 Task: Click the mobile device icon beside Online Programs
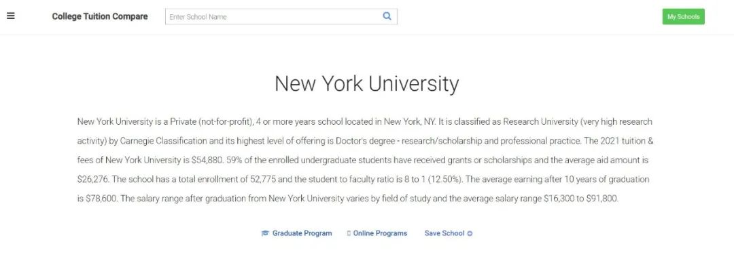click(x=349, y=234)
